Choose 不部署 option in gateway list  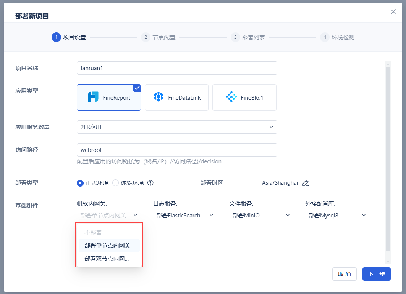(109, 232)
